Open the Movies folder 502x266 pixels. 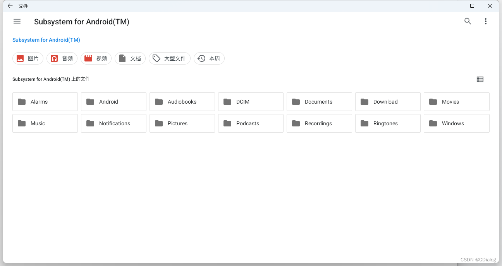[457, 102]
